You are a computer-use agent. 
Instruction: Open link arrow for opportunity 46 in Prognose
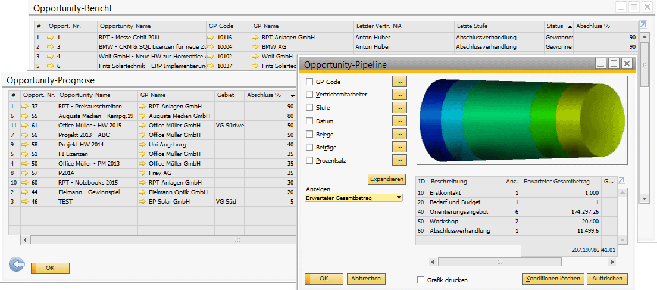pos(26,202)
